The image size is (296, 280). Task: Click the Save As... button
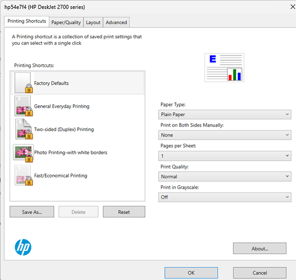point(32,212)
